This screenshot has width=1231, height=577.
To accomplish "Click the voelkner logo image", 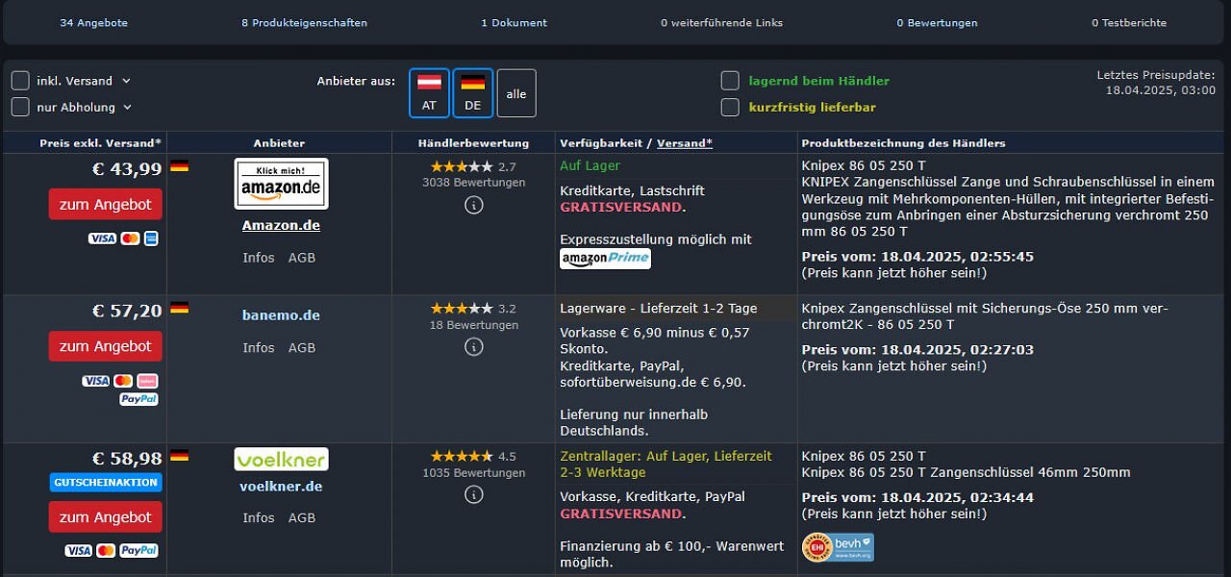I will pyautogui.click(x=281, y=459).
